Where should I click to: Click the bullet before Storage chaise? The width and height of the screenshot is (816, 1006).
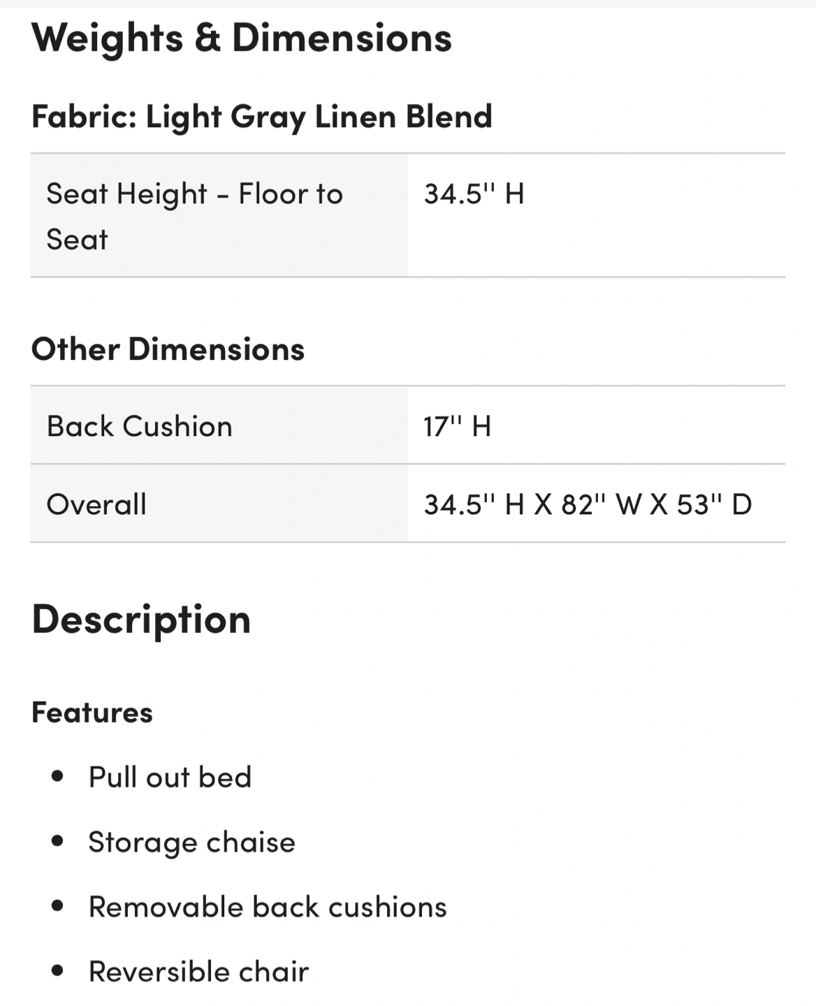pos(58,841)
